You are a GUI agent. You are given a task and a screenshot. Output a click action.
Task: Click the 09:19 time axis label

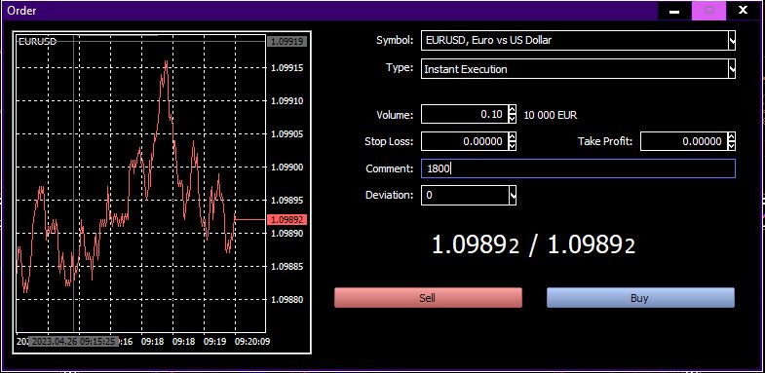(214, 341)
